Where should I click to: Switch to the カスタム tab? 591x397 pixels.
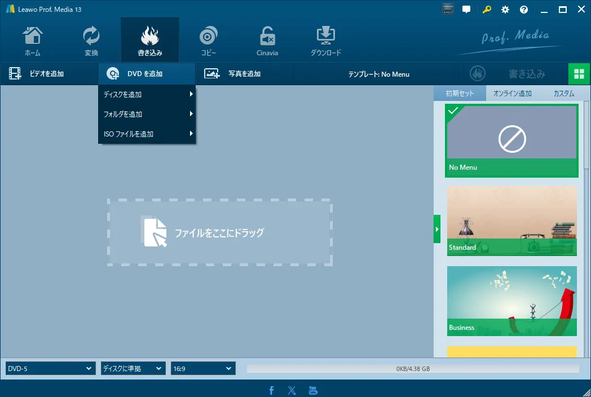563,93
